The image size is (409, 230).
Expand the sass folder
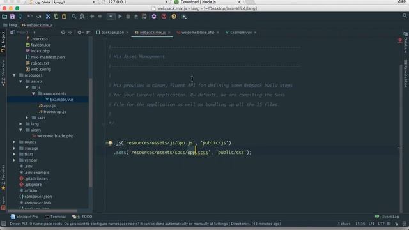(x=27, y=118)
